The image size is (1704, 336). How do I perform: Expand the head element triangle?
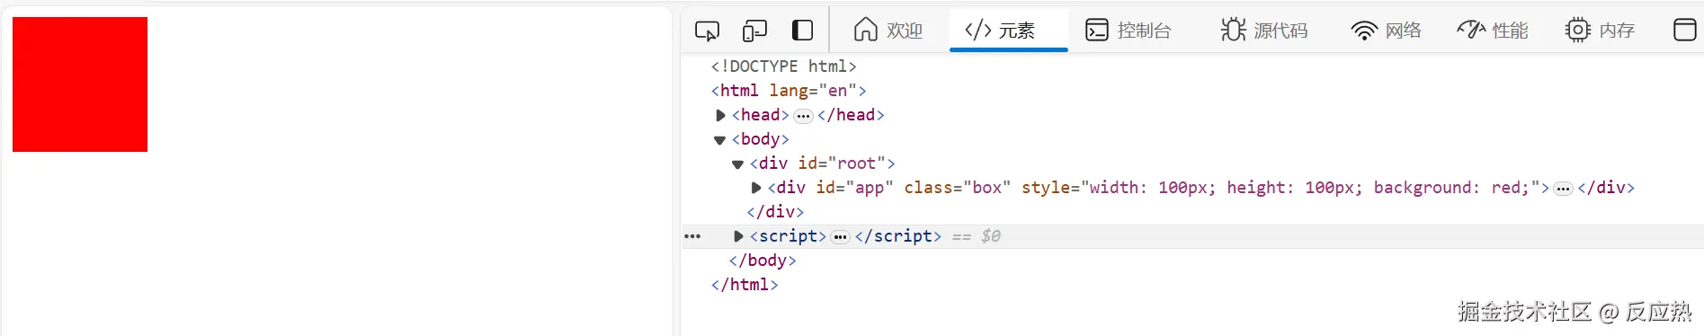[720, 115]
